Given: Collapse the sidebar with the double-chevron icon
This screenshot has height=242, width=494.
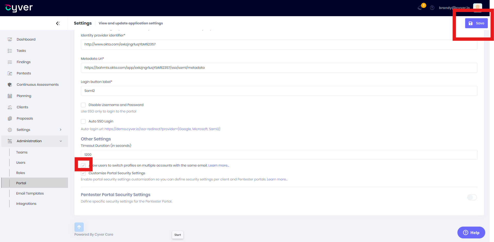Looking at the screenshot, I should tap(58, 23).
